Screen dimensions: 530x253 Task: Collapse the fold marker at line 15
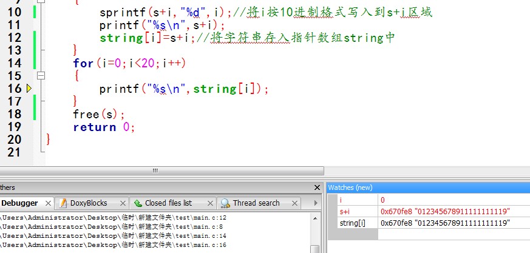tap(41, 76)
